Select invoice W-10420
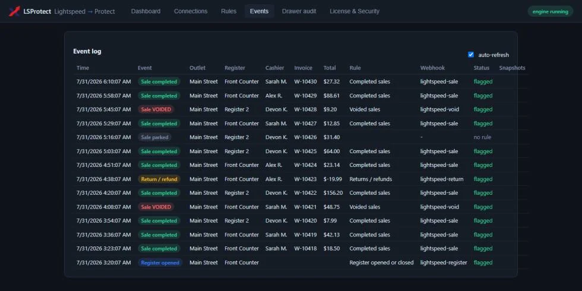582x291 pixels. (x=305, y=221)
